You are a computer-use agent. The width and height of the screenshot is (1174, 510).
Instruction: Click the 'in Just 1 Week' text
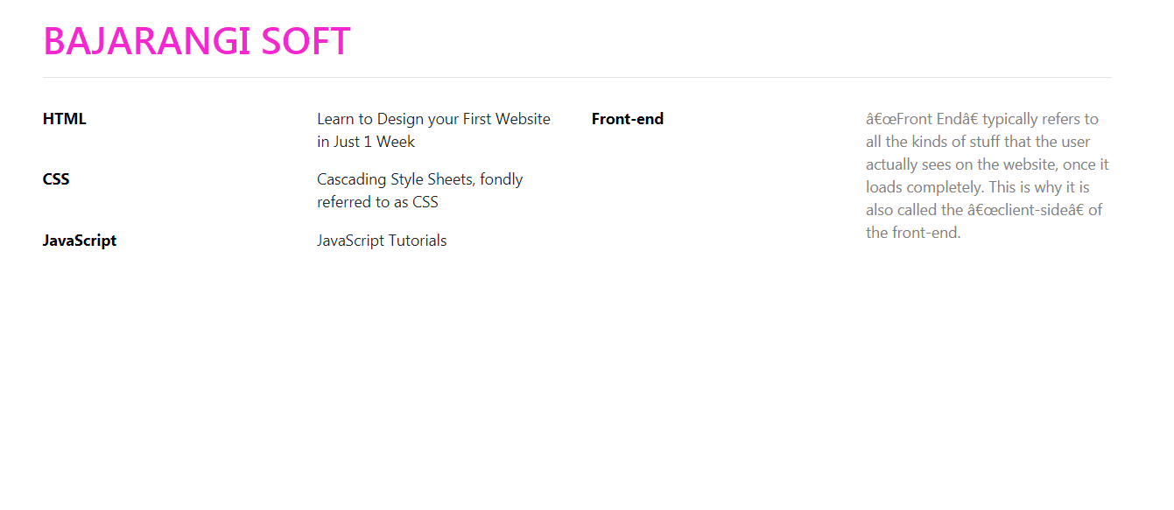366,142
